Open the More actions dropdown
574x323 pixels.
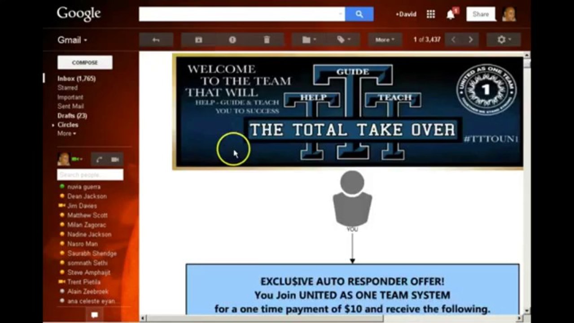point(385,39)
